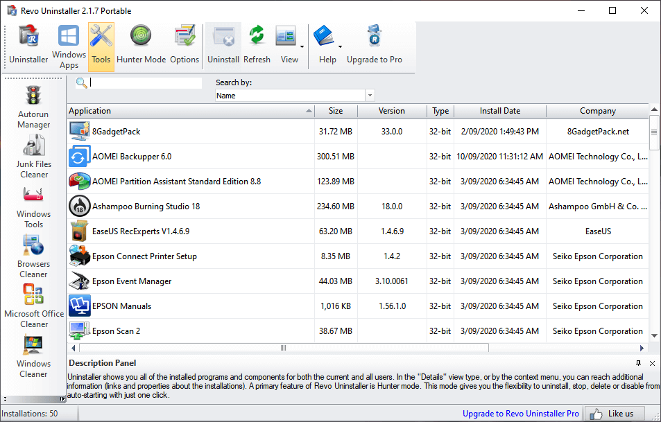Viewport: 661px width, 422px height.
Task: Click the 3.10.0061 version cell
Action: (x=392, y=281)
